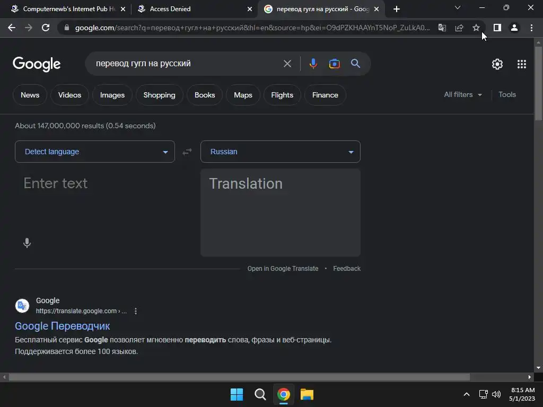Image resolution: width=543 pixels, height=407 pixels.
Task: Click the address bar URL
Action: [252, 28]
